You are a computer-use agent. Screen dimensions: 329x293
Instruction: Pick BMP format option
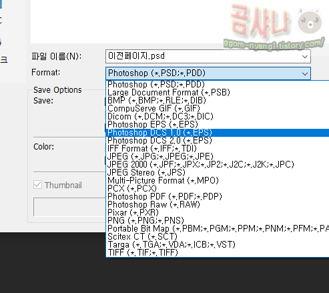click(x=218, y=101)
